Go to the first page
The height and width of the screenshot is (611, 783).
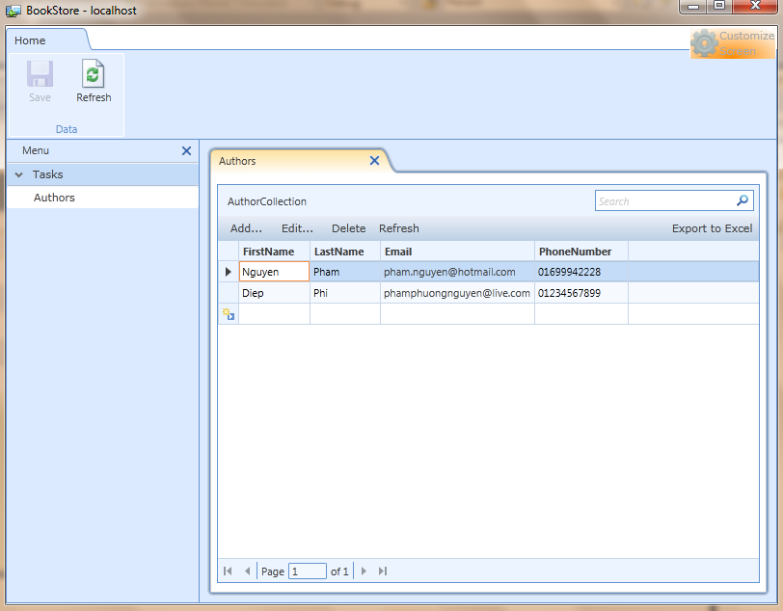coord(228,571)
